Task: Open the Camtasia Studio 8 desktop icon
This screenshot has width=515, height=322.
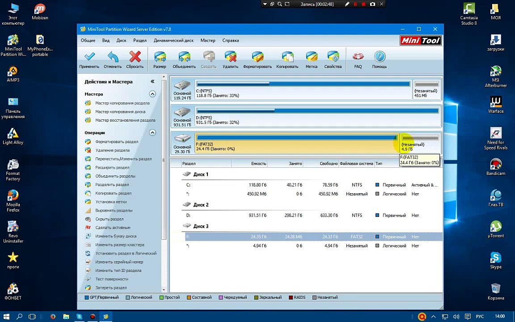Action: coord(469,14)
